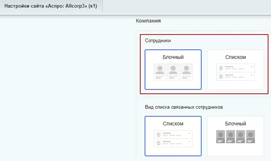Click middle person card in Сотрудники Блочный preview
This screenshot has height=161, width=271.
pyautogui.click(x=173, y=72)
